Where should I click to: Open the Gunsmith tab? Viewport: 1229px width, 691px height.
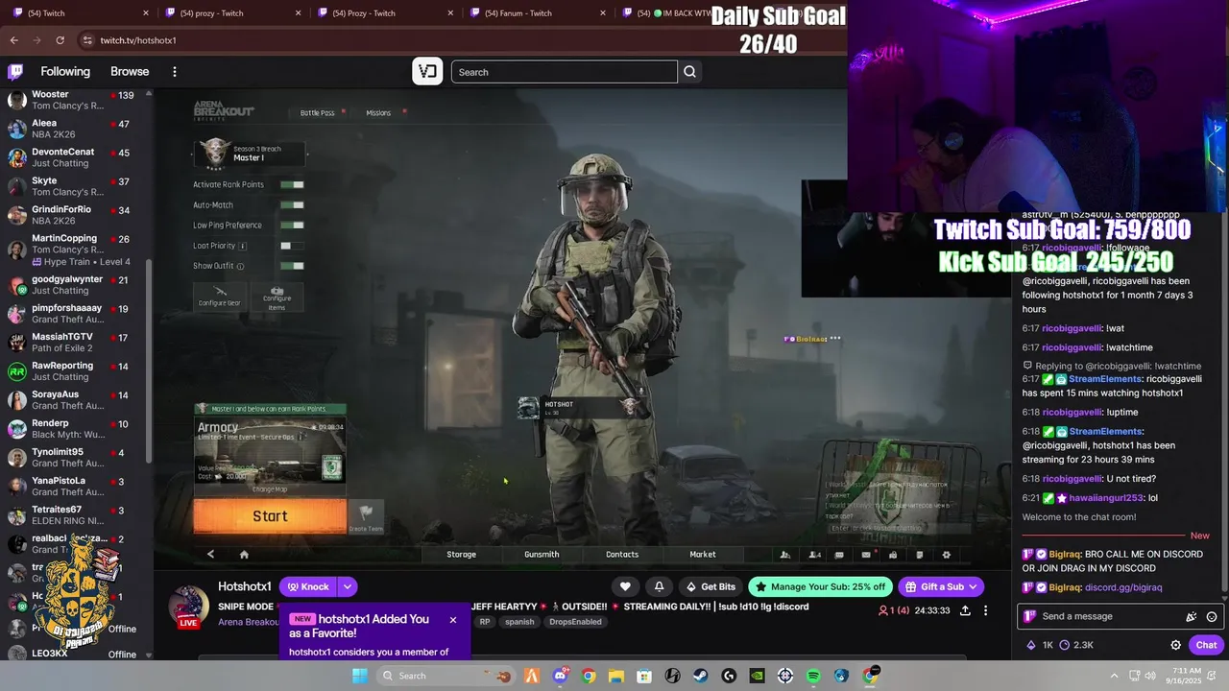point(542,554)
